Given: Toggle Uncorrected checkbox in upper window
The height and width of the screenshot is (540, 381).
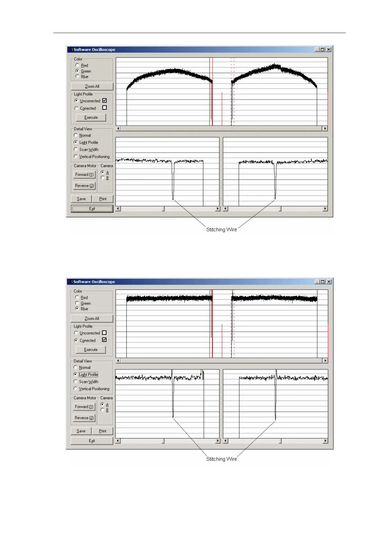Looking at the screenshot, I should [104, 100].
